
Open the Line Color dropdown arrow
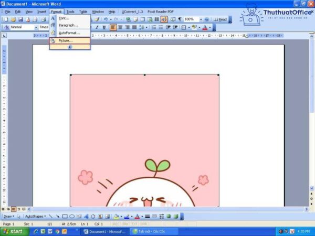132,217
